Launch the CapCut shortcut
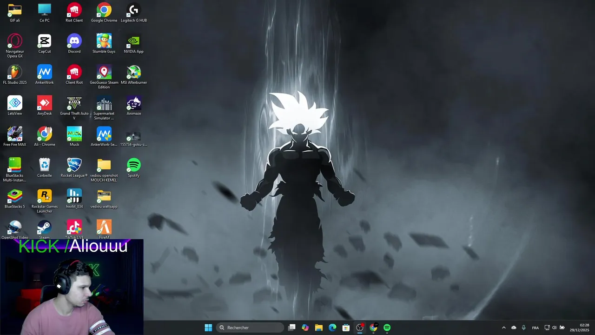595x335 pixels. 45,44
